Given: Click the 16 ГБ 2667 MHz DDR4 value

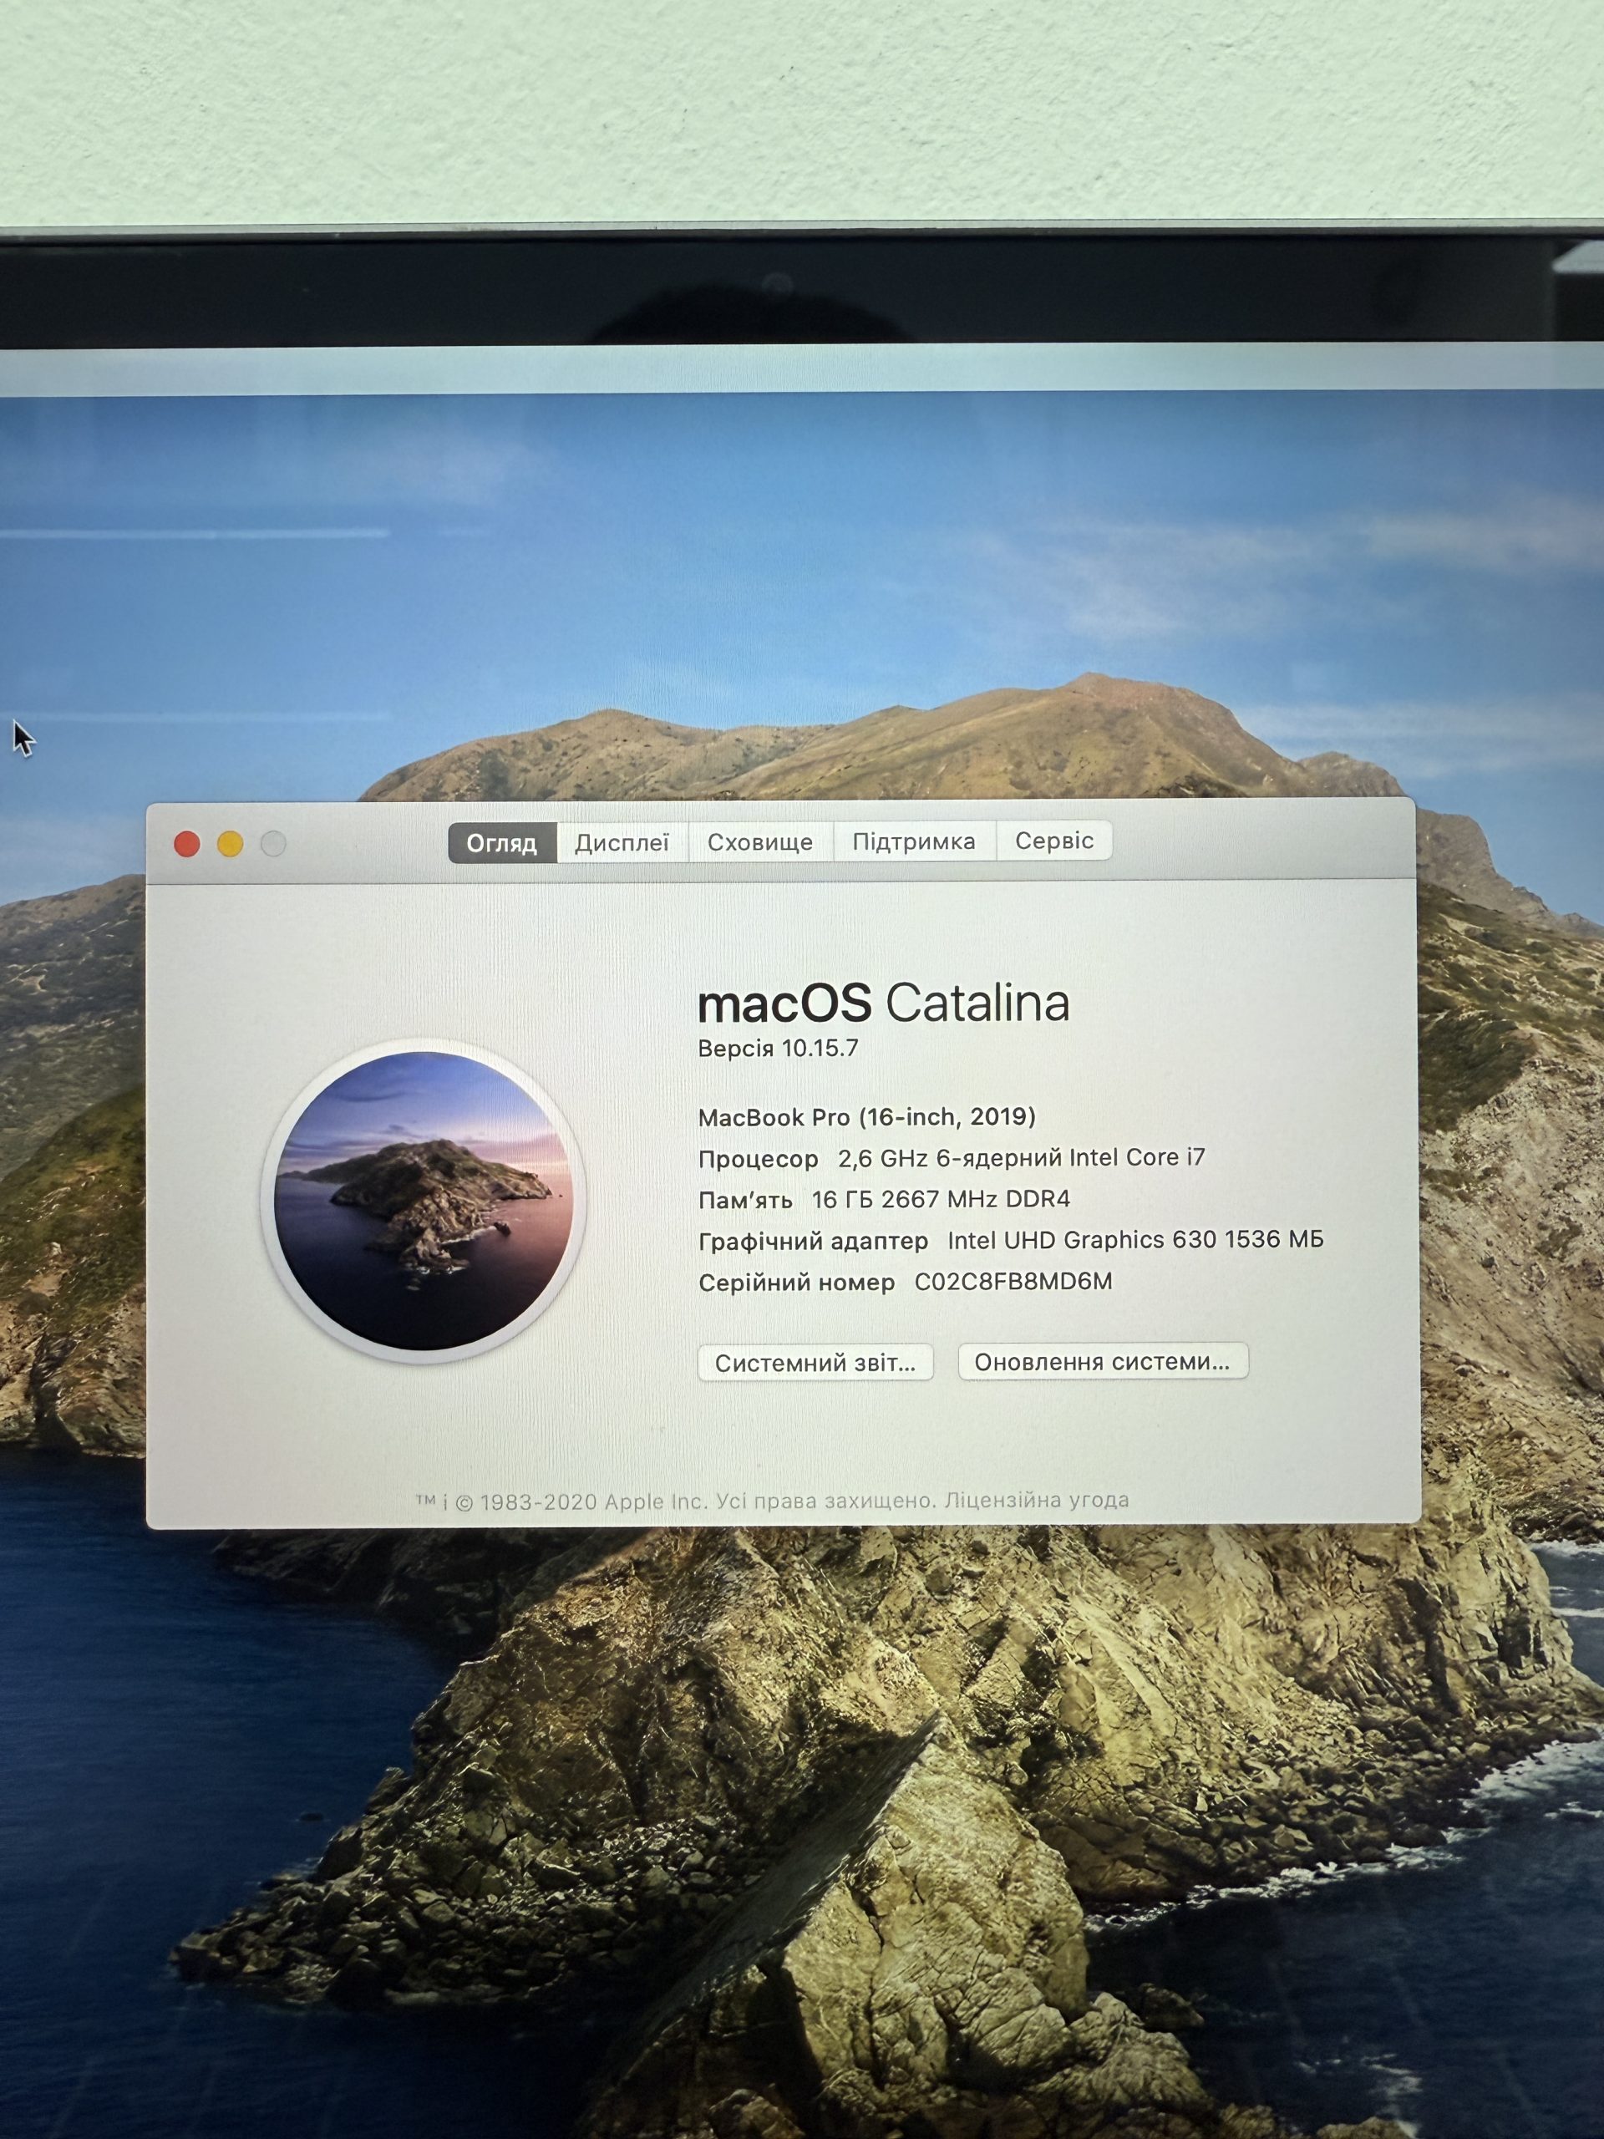Looking at the screenshot, I should tap(941, 1199).
